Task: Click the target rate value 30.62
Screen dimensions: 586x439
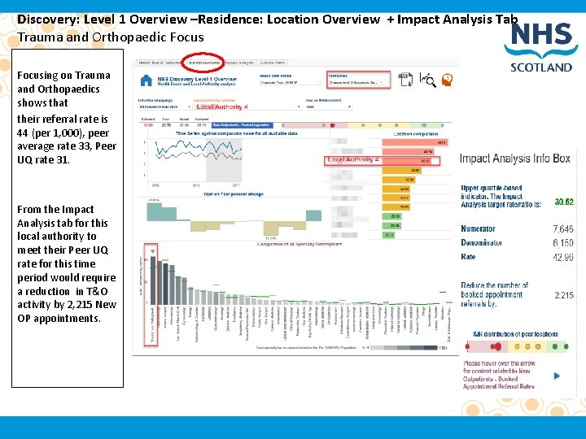Action: (x=564, y=202)
